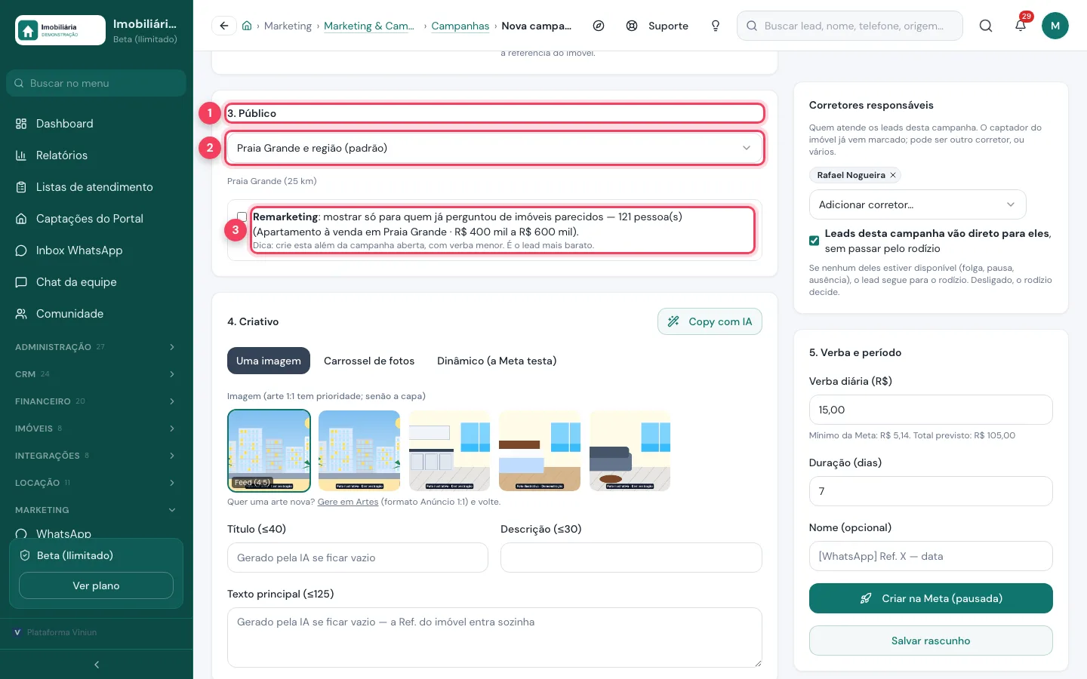Expand ADMINISTRAÇÃO menu section

pos(97,347)
